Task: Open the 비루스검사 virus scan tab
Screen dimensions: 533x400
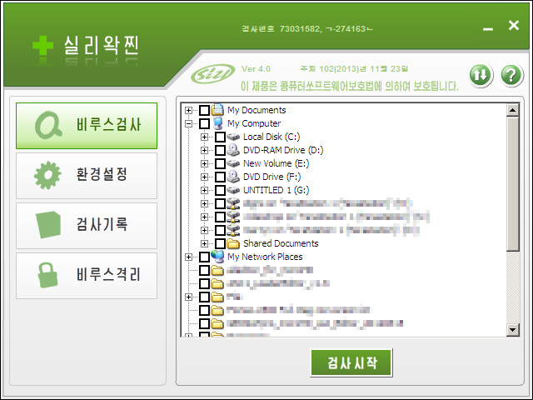Action: [87, 126]
